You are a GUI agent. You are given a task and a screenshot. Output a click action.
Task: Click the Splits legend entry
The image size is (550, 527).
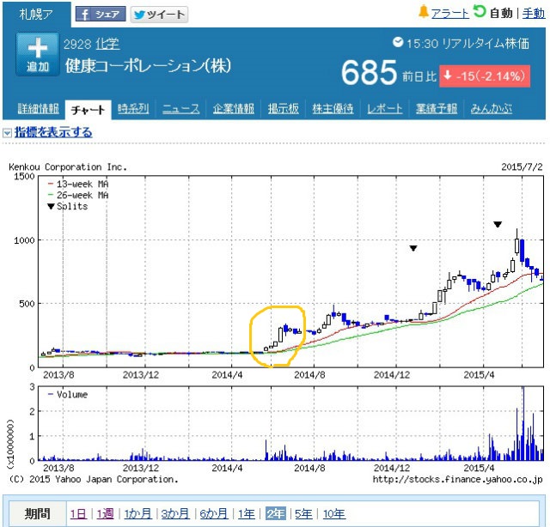click(68, 206)
